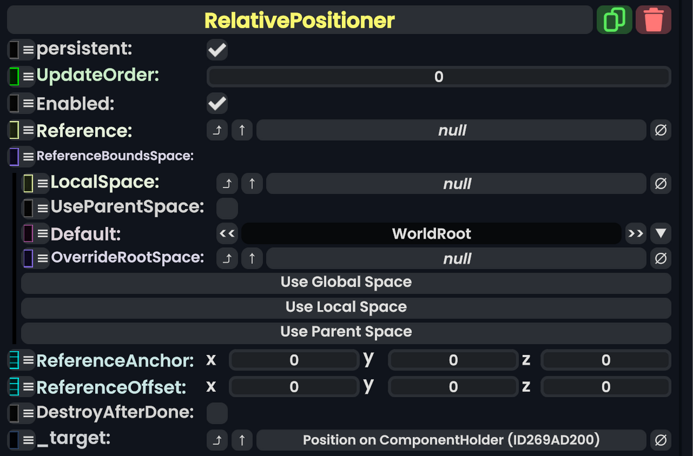Click the green duplicate component icon
The width and height of the screenshot is (693, 456).
(614, 19)
